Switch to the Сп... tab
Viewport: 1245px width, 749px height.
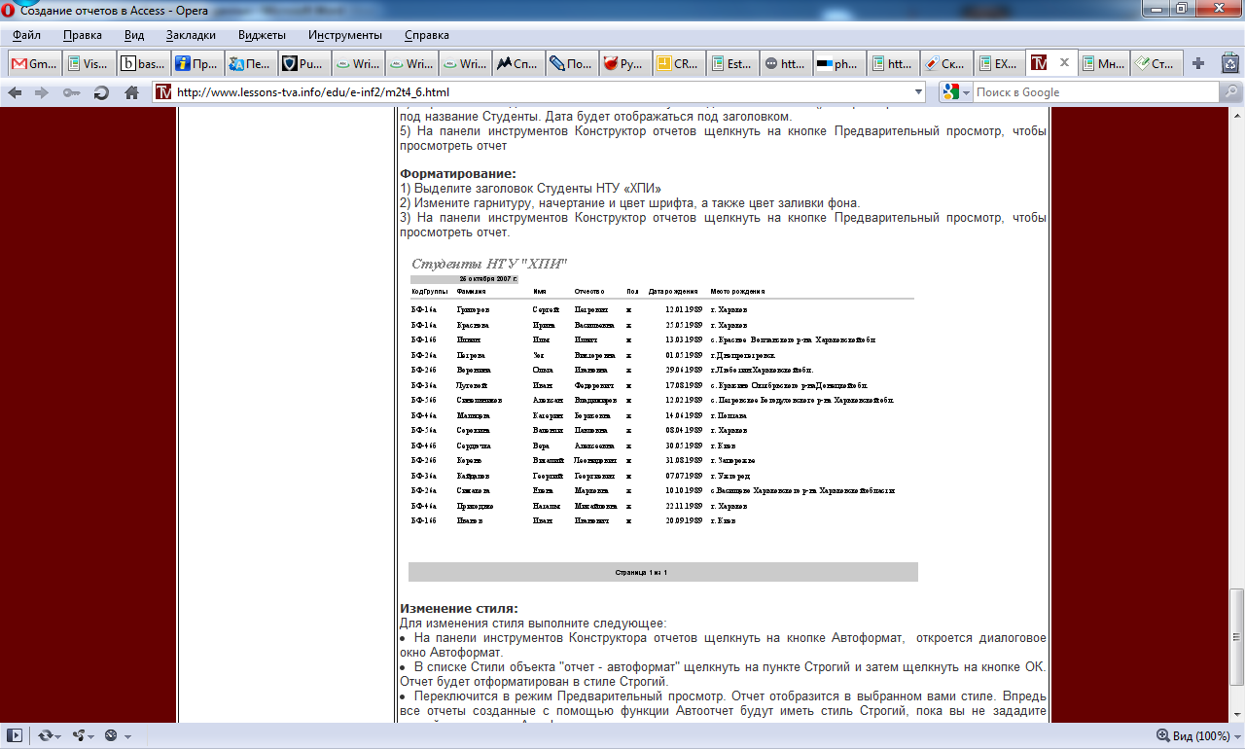(x=518, y=64)
